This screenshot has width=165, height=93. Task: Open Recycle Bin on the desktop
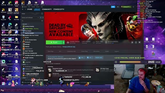coord(3,18)
